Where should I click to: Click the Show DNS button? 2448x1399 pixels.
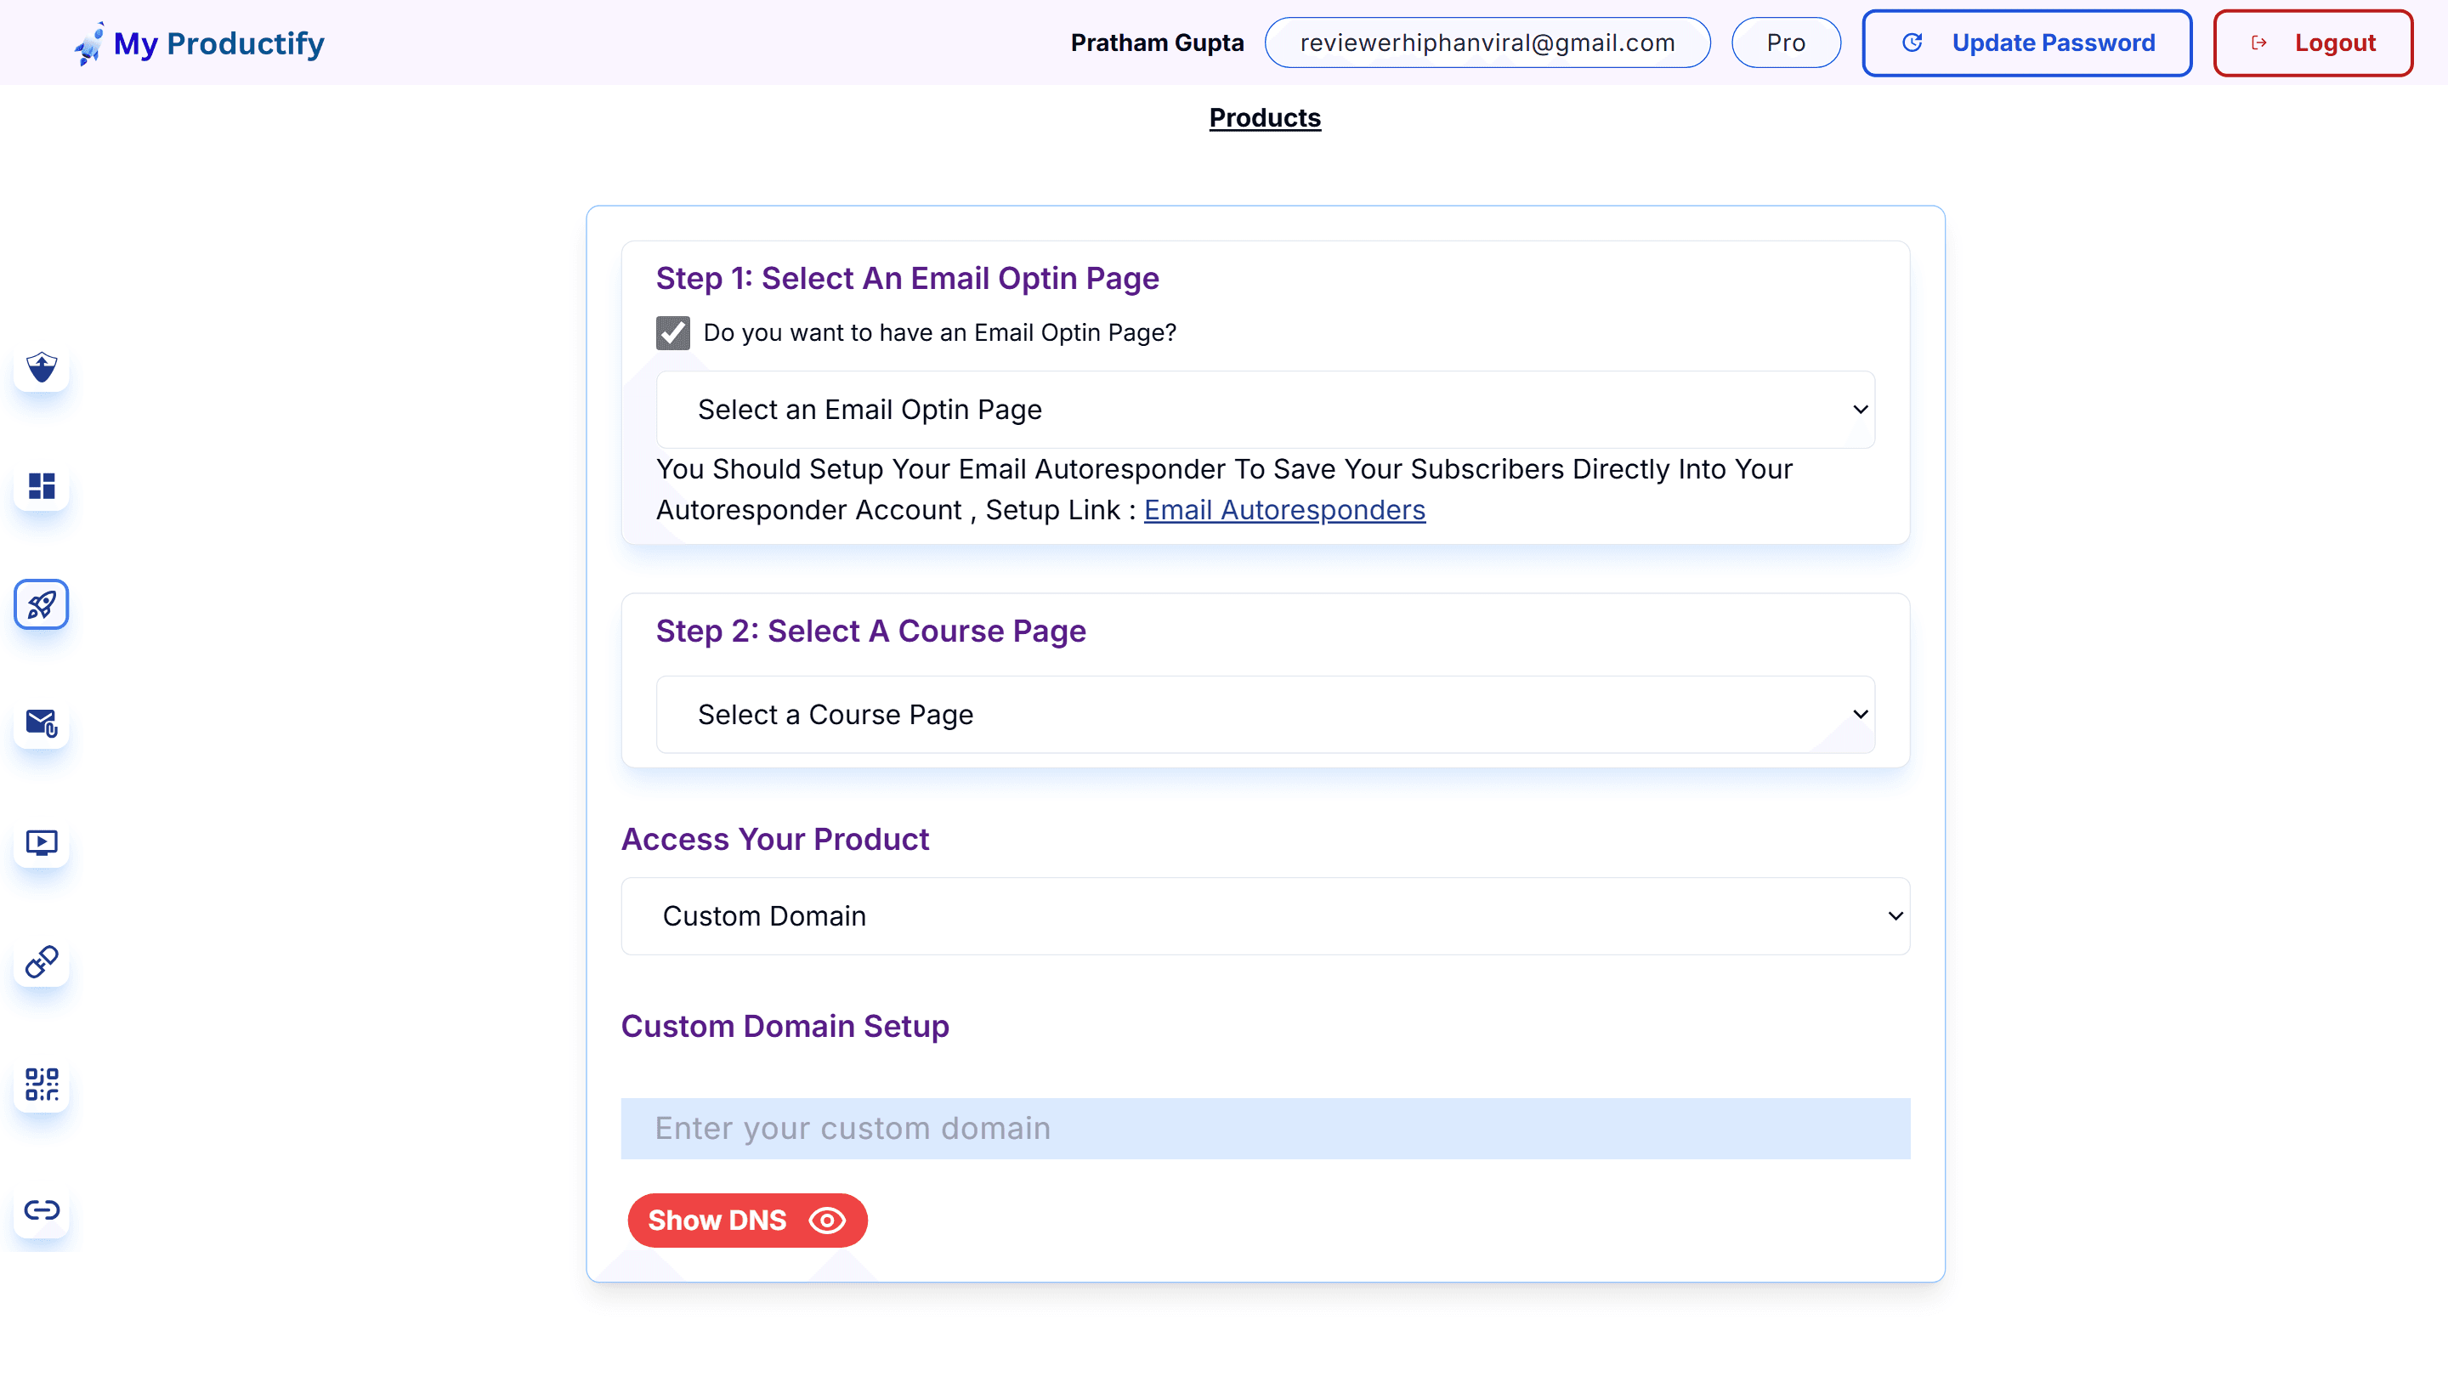(x=747, y=1221)
